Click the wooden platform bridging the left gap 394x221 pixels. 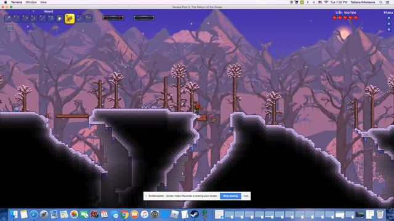(x=72, y=116)
